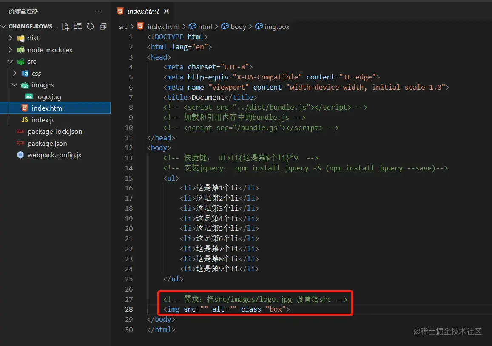The width and height of the screenshot is (492, 346).
Task: Click the dist folder icon
Action: 21,38
